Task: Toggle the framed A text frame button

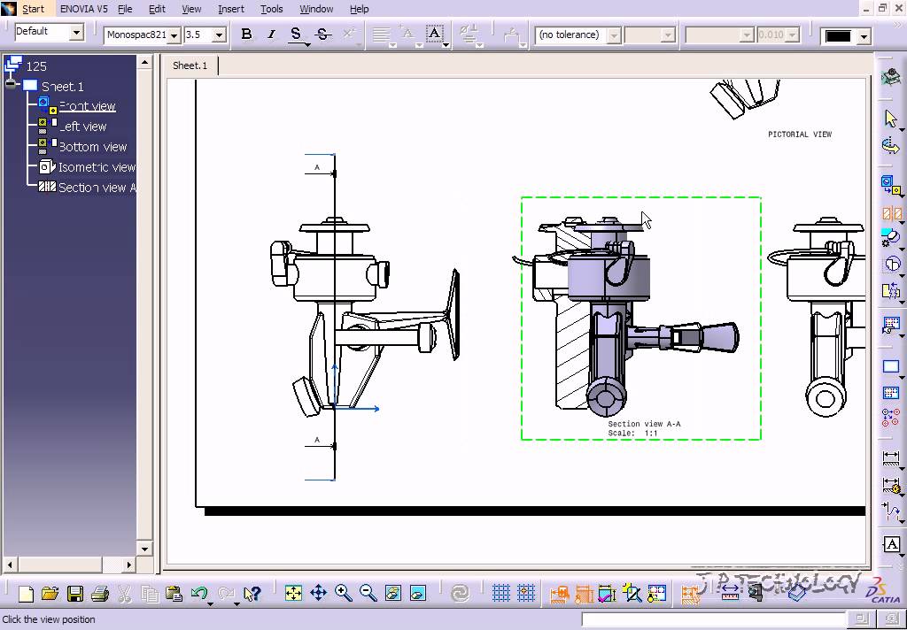Action: (x=434, y=35)
